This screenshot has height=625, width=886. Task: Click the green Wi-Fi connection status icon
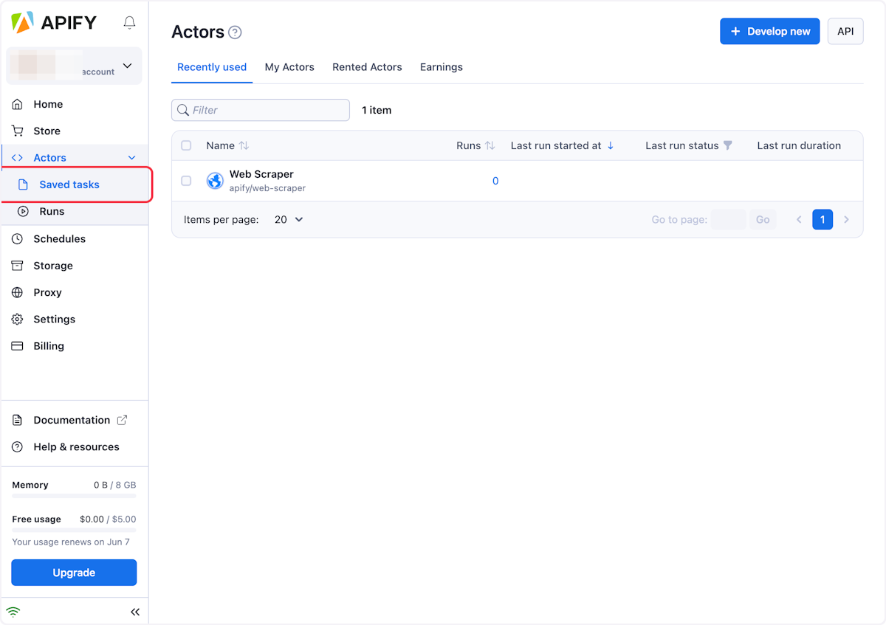pos(13,612)
